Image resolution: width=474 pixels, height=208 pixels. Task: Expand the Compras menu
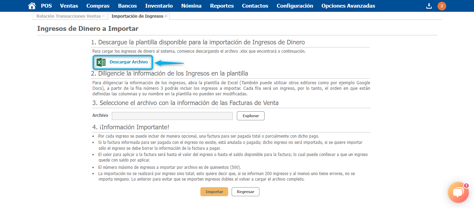pos(98,6)
